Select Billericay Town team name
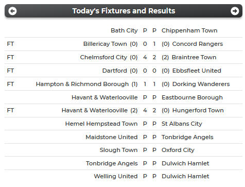Screen dimensions: 245x187 (x=105, y=44)
